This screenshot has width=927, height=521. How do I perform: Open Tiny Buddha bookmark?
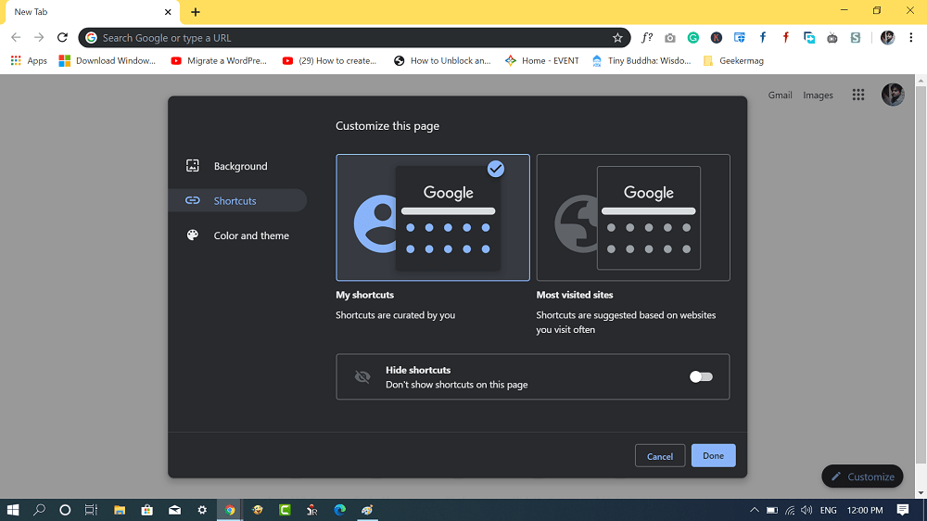pyautogui.click(x=641, y=60)
